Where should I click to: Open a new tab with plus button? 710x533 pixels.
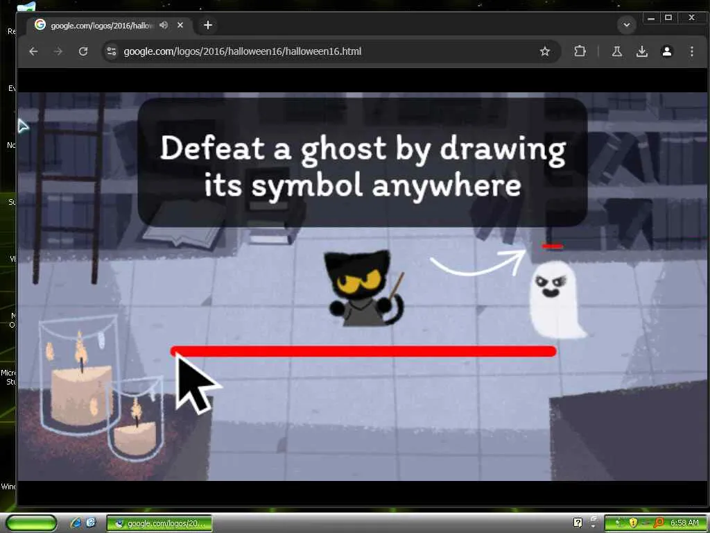coord(208,25)
